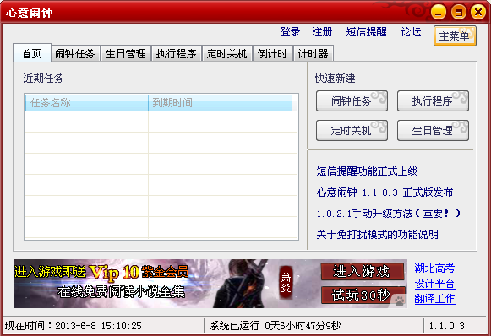Click the 试玩30秒 banner button
The width and height of the screenshot is (491, 336).
(363, 295)
